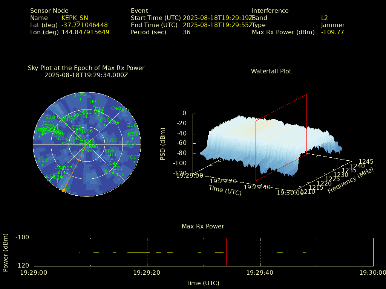Image resolution: width=386 pixels, height=289 pixels.
Task: Click the J193 satellite marker
Action: click(x=112, y=145)
